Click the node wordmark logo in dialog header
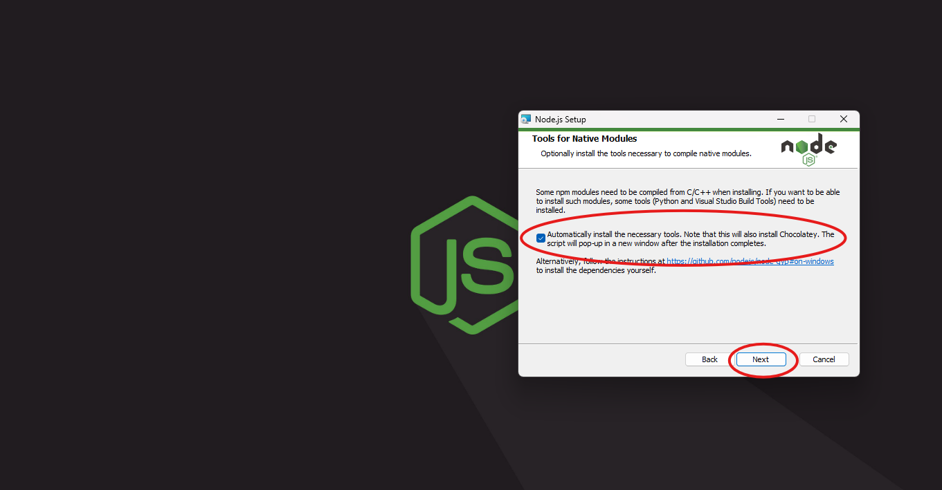This screenshot has height=490, width=942. 808,145
